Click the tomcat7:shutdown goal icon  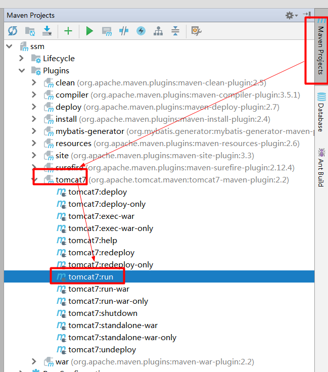tap(61, 313)
